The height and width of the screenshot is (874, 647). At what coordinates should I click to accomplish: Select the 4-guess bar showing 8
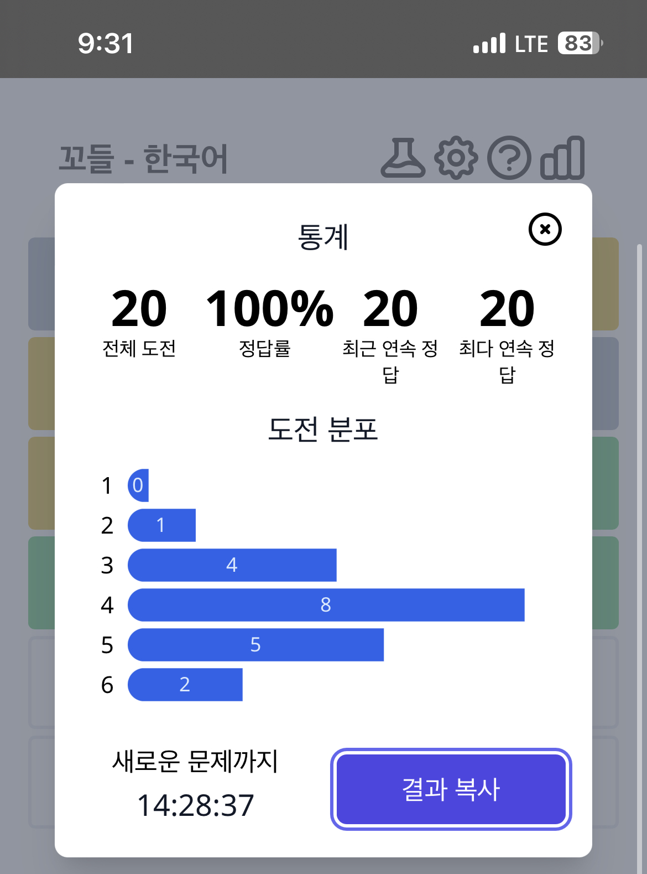326,605
